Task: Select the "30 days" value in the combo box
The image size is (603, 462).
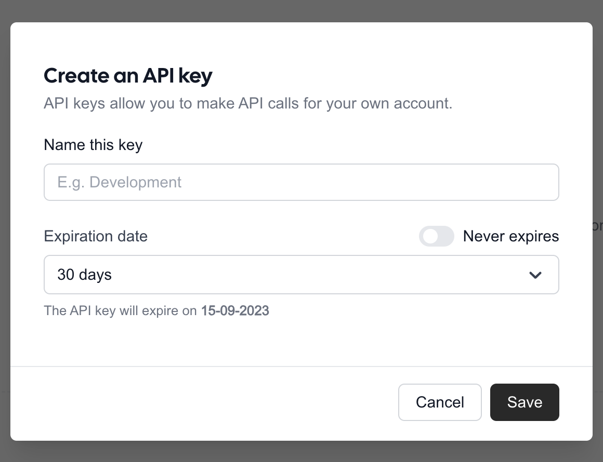Action: (x=85, y=275)
